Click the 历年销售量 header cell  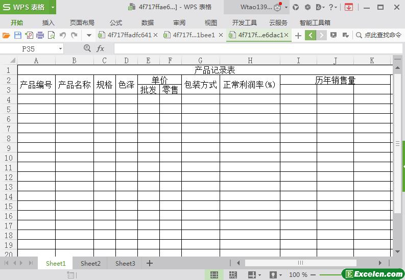[335, 80]
